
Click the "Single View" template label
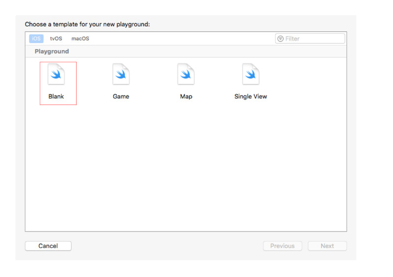pos(251,96)
